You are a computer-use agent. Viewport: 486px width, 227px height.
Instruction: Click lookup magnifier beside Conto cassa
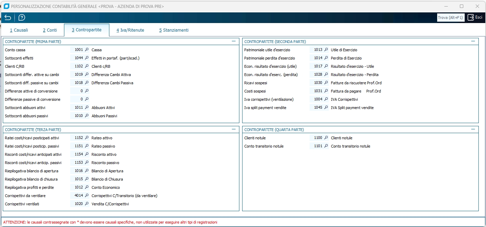point(87,50)
